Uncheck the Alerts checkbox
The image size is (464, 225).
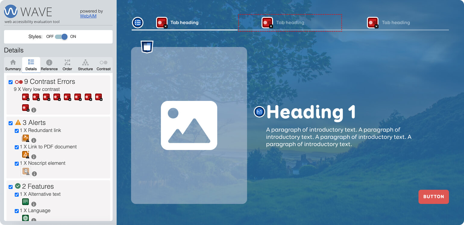[11, 123]
